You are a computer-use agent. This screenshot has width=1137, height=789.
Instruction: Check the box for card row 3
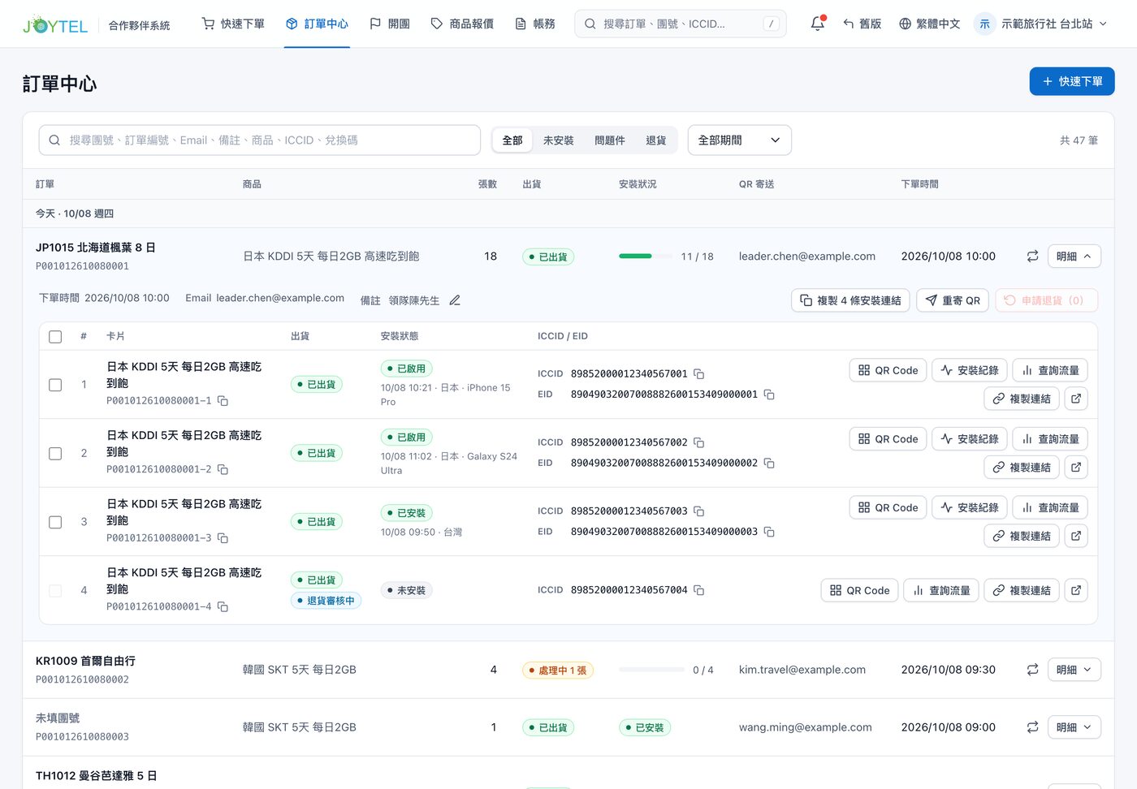click(x=55, y=522)
